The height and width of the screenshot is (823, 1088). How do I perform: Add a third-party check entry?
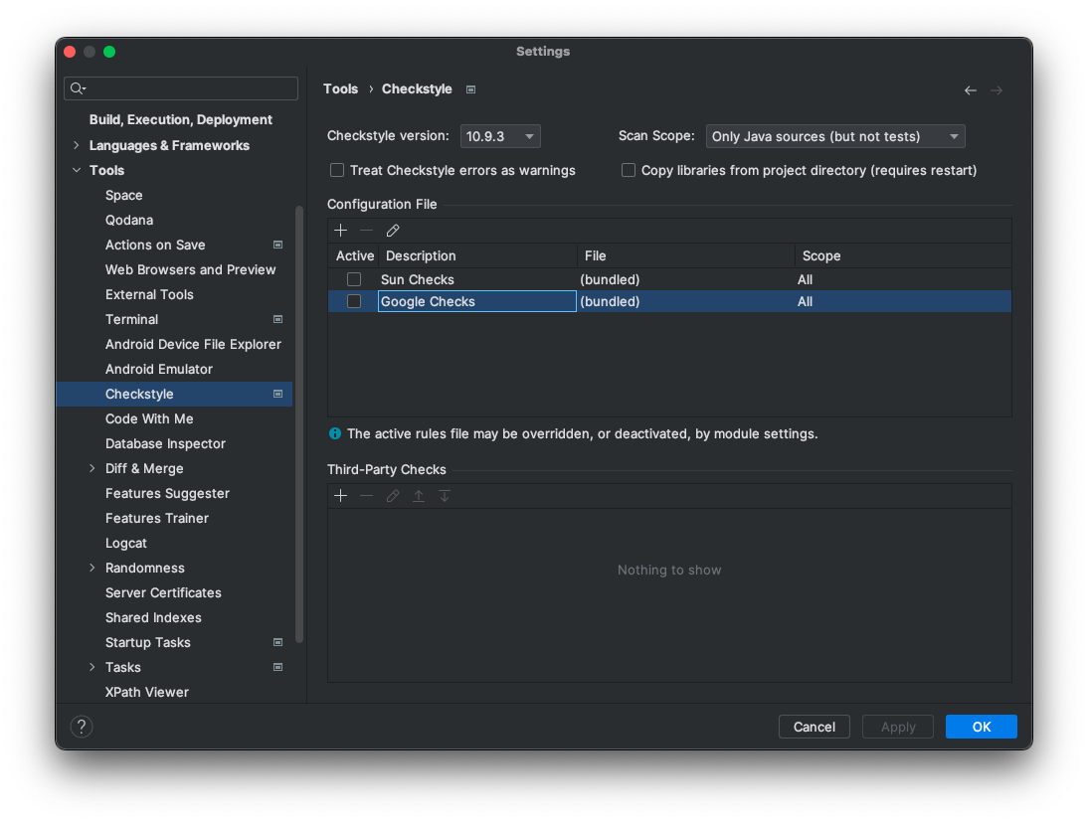[341, 496]
